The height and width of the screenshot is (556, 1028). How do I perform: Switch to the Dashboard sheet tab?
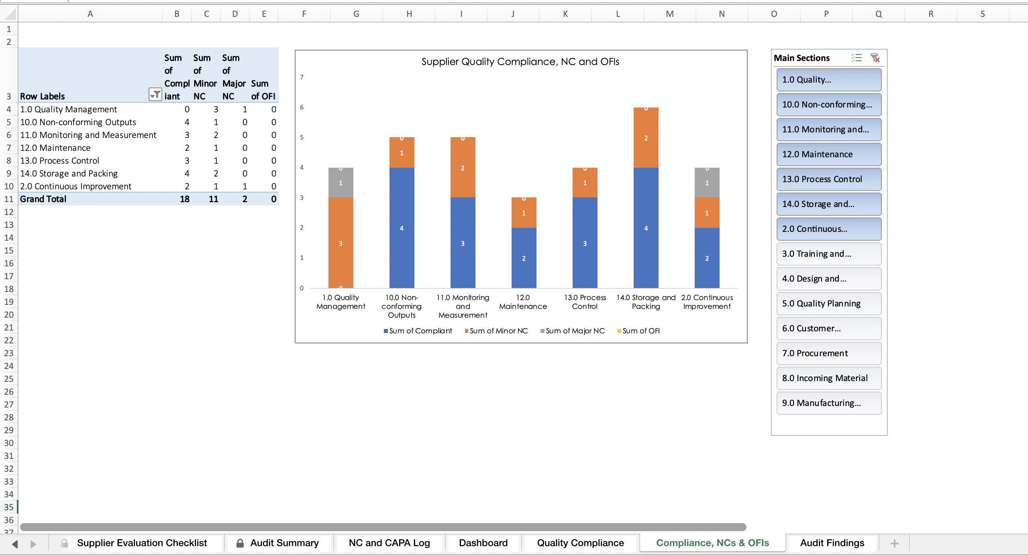(x=483, y=543)
